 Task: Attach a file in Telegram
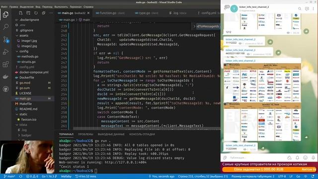(225, 158)
